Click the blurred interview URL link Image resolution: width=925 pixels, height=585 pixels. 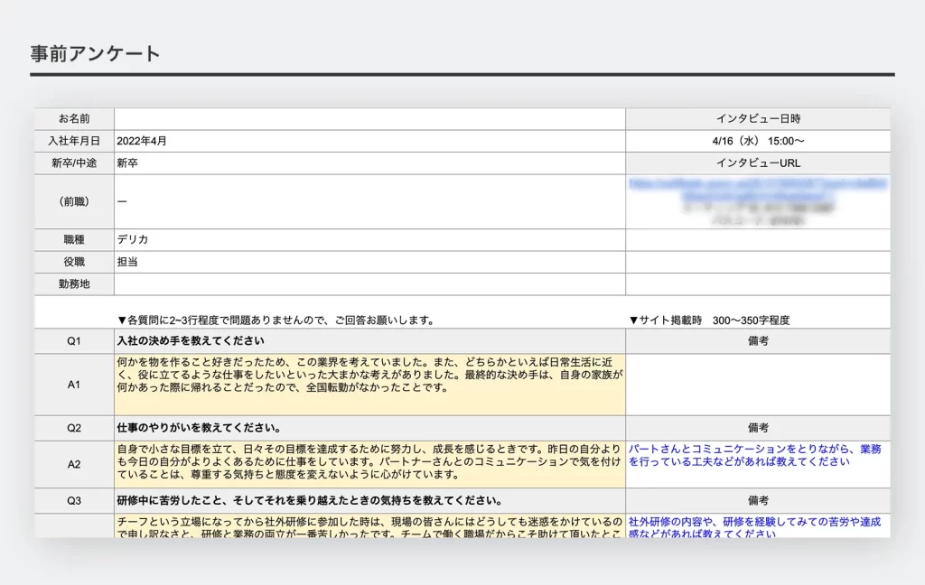757,189
